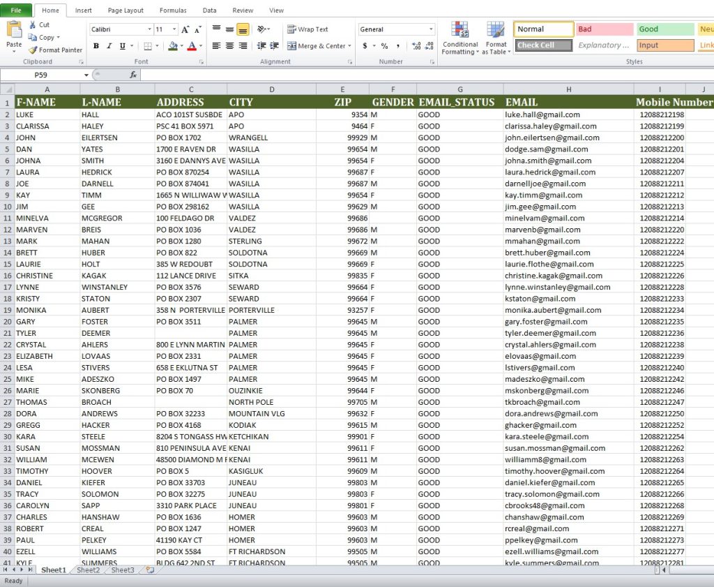Image resolution: width=714 pixels, height=587 pixels.
Task: Click Merge & Center button
Action: pos(316,46)
